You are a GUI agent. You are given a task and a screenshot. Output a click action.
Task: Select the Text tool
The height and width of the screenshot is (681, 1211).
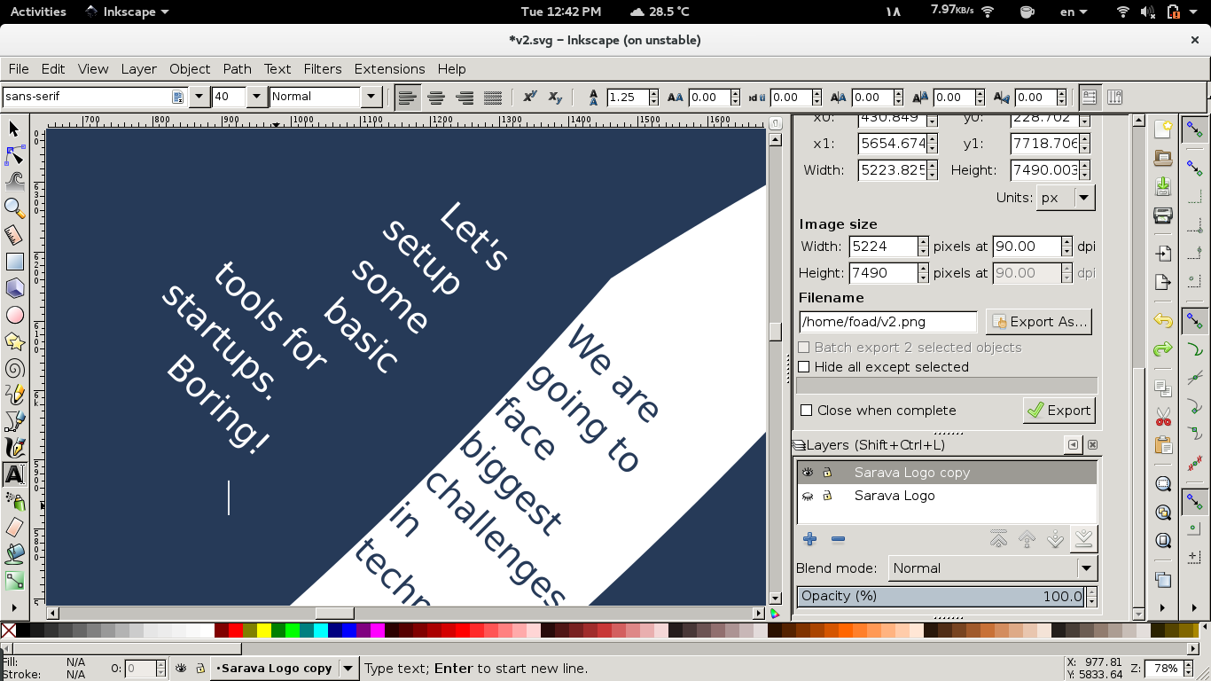coord(14,474)
